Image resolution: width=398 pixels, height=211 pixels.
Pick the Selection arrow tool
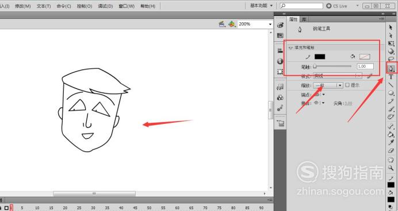[391, 27]
